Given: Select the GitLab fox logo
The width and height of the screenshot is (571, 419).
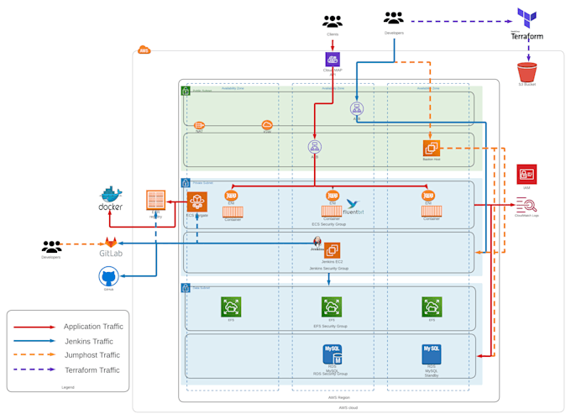Looking at the screenshot, I should tap(111, 242).
